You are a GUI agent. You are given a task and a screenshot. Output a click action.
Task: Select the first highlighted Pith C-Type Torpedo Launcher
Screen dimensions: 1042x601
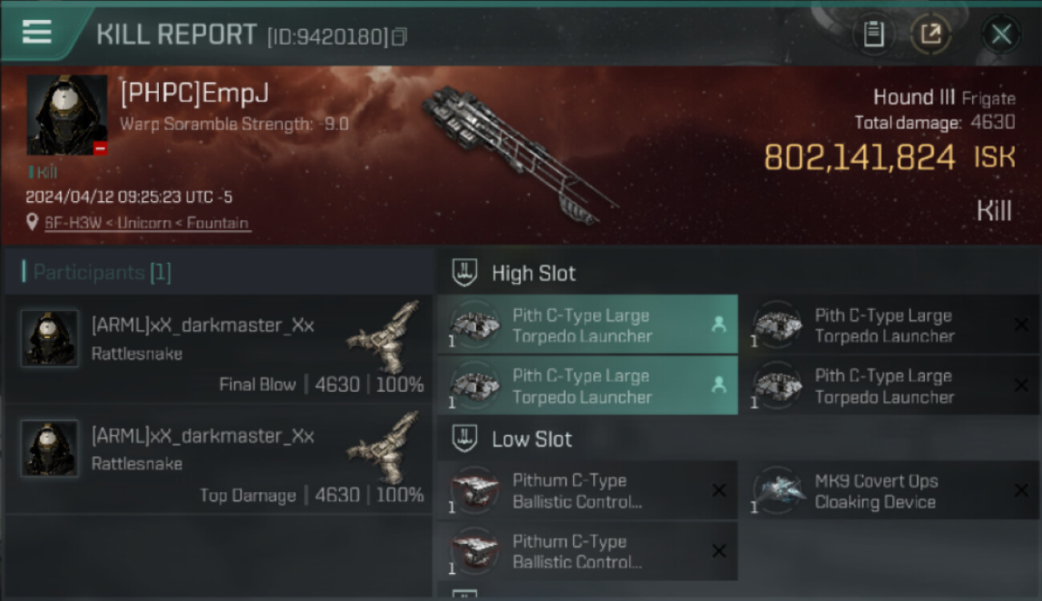[587, 325]
